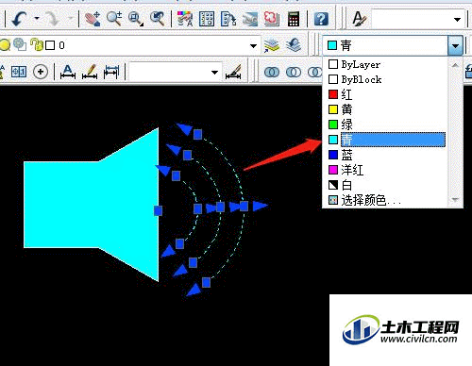Open the DesignCenter icon
Viewport: 472px width, 366px height.
[207, 19]
